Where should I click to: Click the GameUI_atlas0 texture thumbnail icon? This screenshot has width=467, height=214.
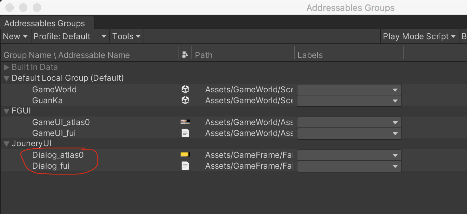(x=185, y=122)
